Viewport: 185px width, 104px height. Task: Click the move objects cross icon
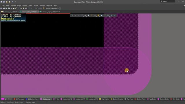tap(79, 15)
